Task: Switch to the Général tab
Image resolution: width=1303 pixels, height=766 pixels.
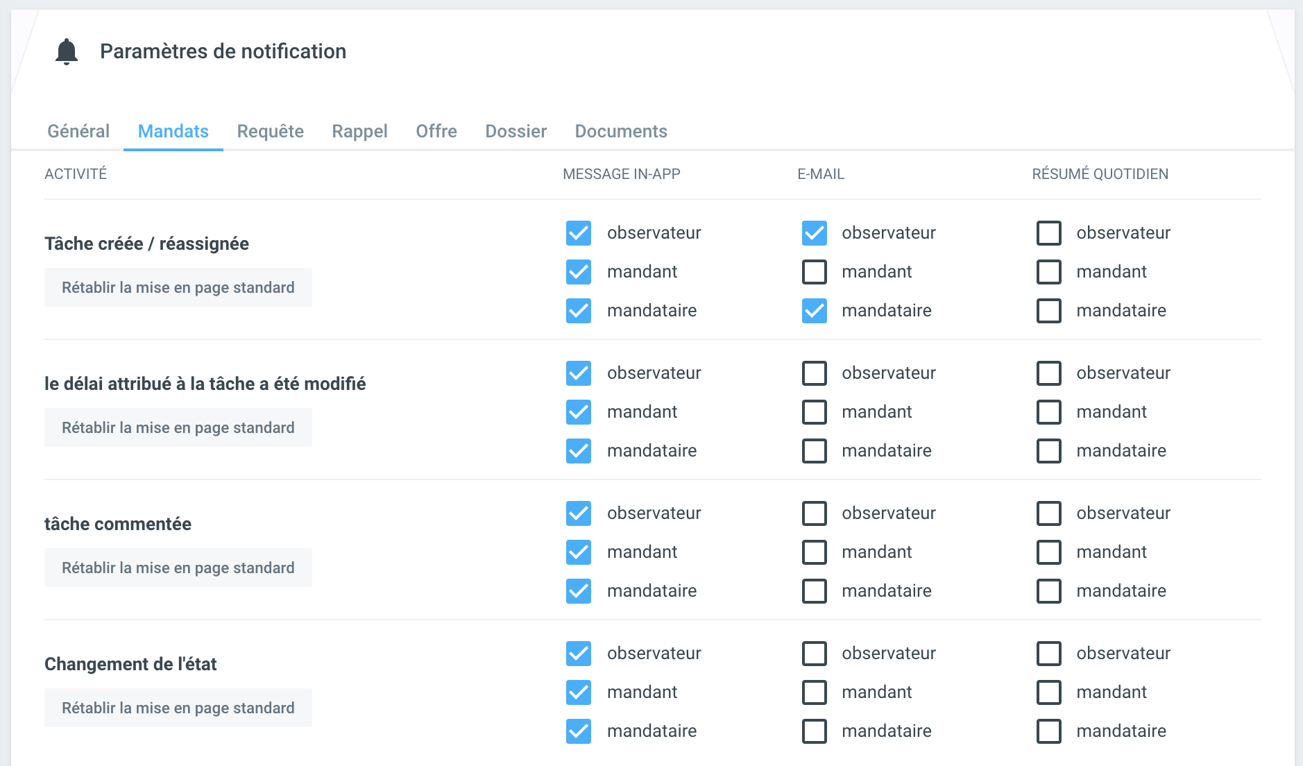Action: click(x=78, y=131)
